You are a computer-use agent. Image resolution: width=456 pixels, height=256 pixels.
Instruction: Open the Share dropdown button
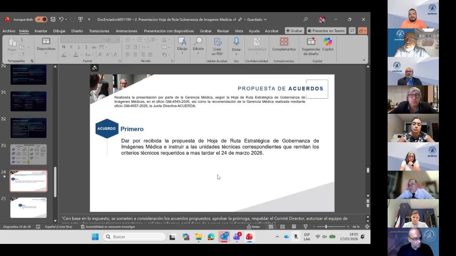coord(362,31)
